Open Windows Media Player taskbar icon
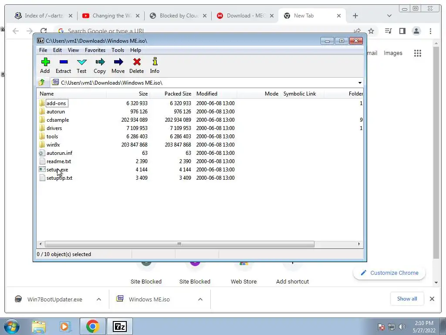This screenshot has width=446, height=335. 65,326
